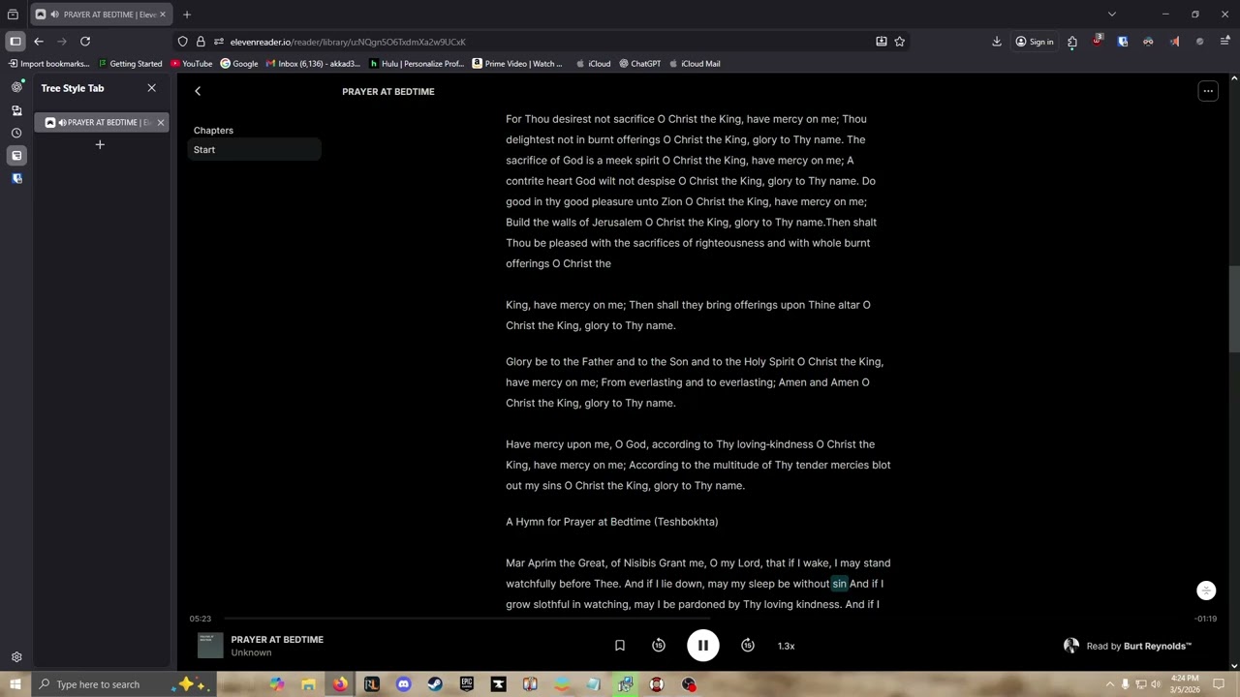This screenshot has width=1240, height=697.
Task: Open the sidebar history panel
Action: point(16,133)
